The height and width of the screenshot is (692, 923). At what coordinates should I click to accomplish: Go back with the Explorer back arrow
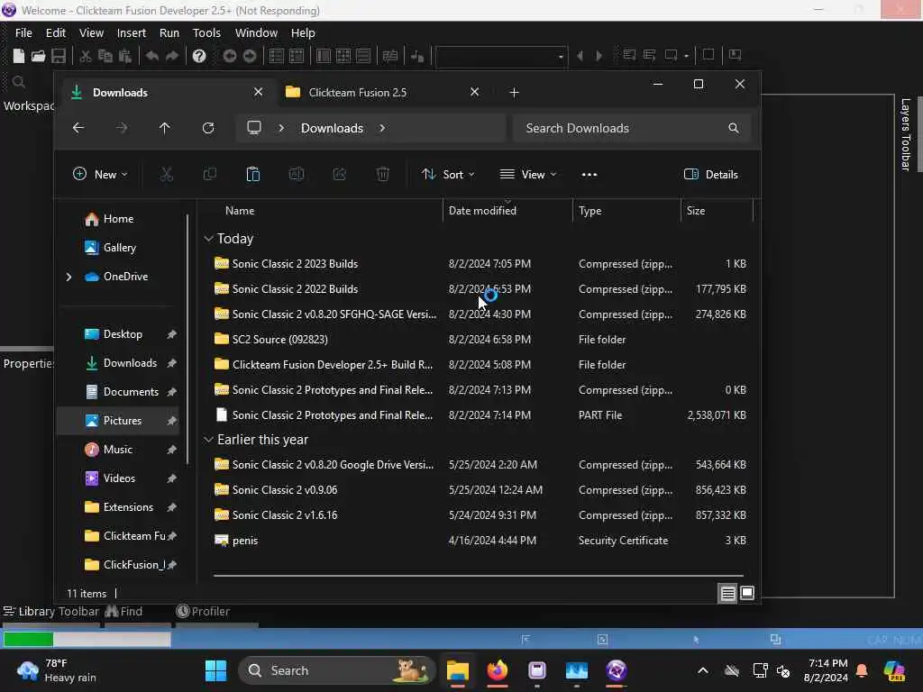click(x=78, y=128)
